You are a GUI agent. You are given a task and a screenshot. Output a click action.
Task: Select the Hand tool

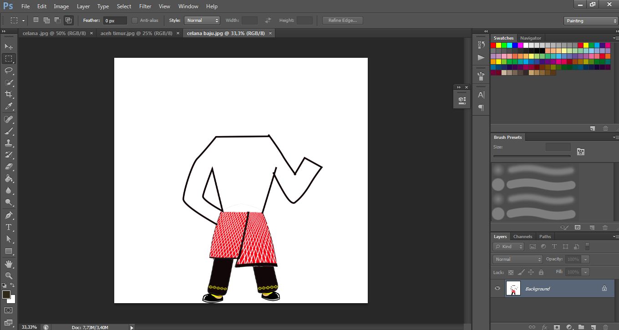tap(9, 264)
